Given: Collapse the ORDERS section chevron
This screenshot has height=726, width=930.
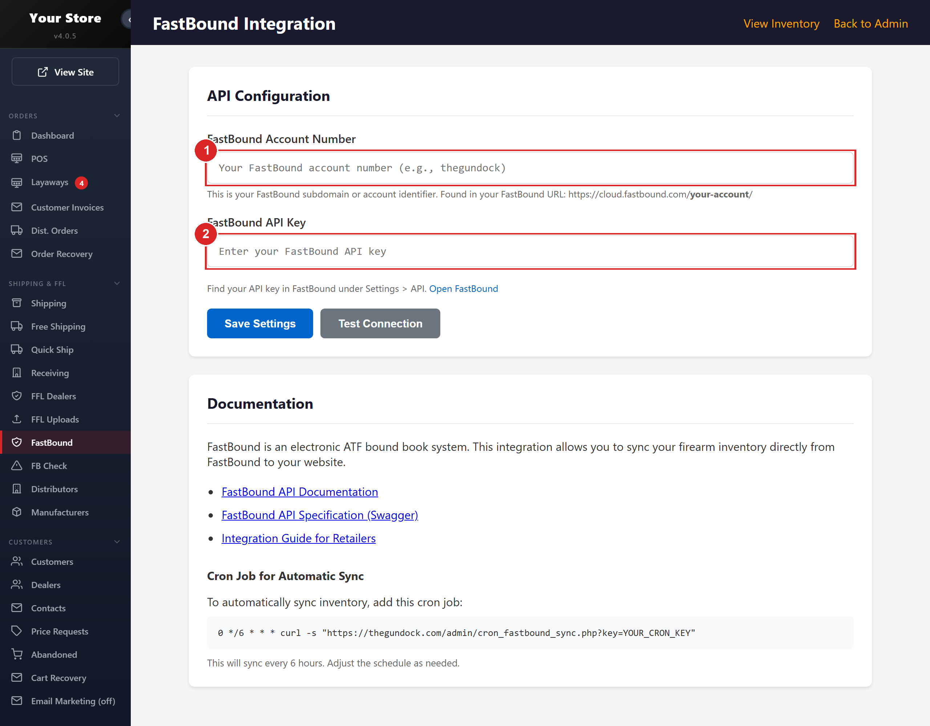Looking at the screenshot, I should pos(117,116).
